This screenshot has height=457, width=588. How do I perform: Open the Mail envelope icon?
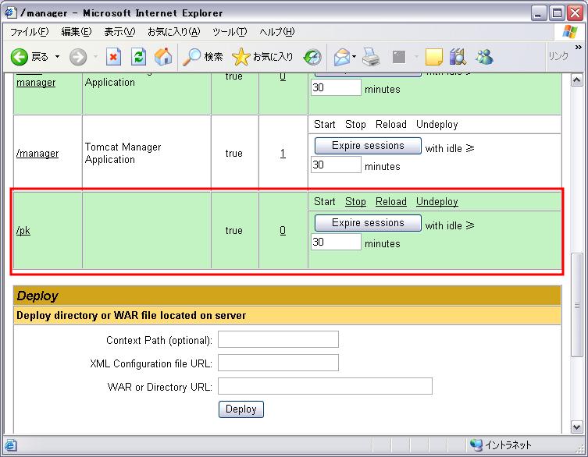[341, 57]
